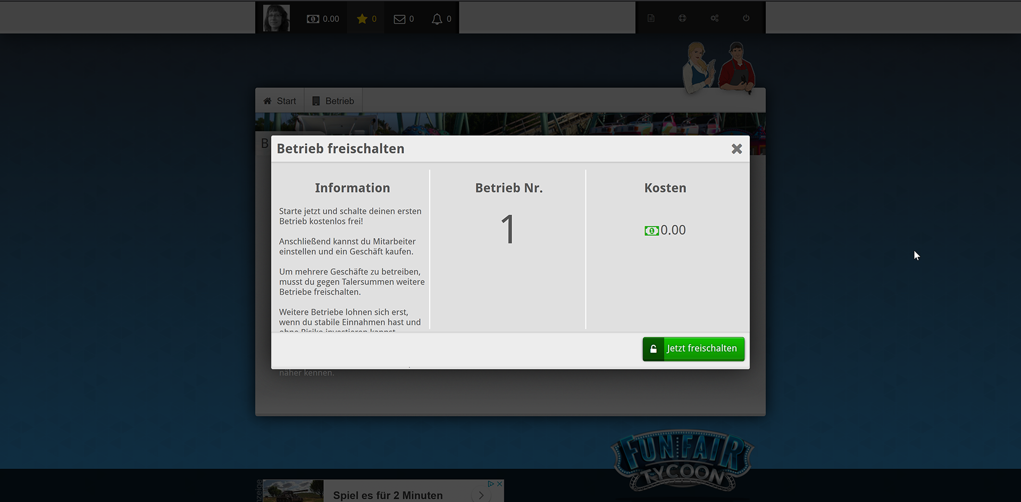The height and width of the screenshot is (502, 1021).
Task: Click the green money icon under Kosten
Action: pyautogui.click(x=651, y=231)
